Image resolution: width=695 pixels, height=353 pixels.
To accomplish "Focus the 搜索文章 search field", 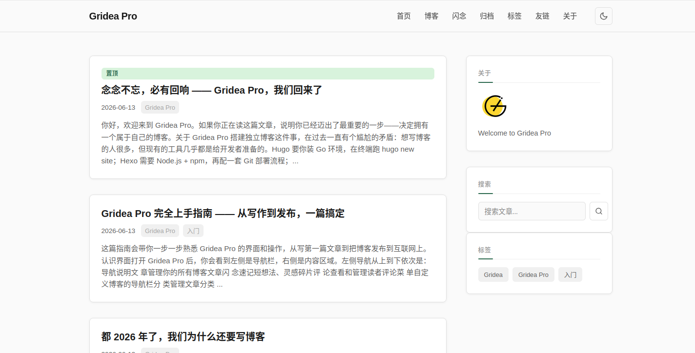I will [x=531, y=211].
